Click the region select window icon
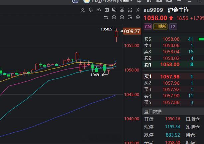Viewport: 204px width, 144px height. coord(130,17)
